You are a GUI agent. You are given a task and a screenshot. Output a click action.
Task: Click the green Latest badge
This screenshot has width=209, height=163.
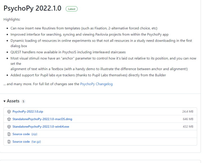tap(71, 9)
